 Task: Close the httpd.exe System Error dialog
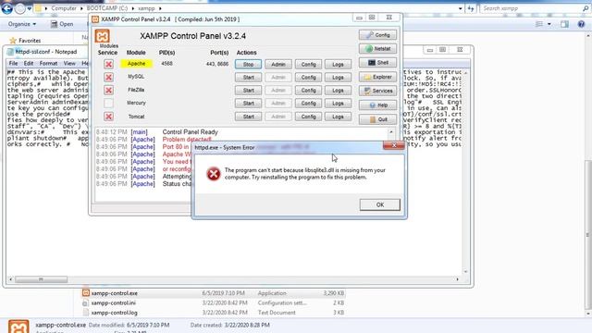394,145
